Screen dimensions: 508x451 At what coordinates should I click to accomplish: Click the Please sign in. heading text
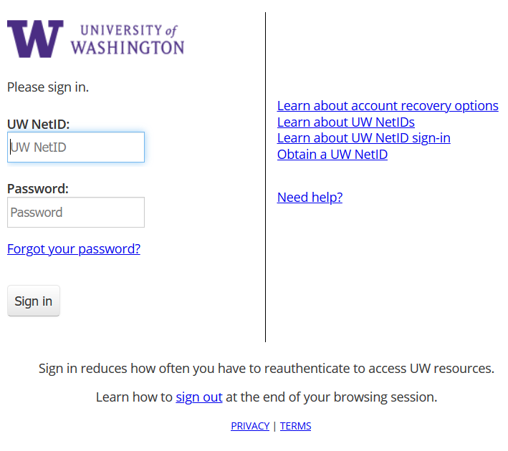click(x=48, y=87)
